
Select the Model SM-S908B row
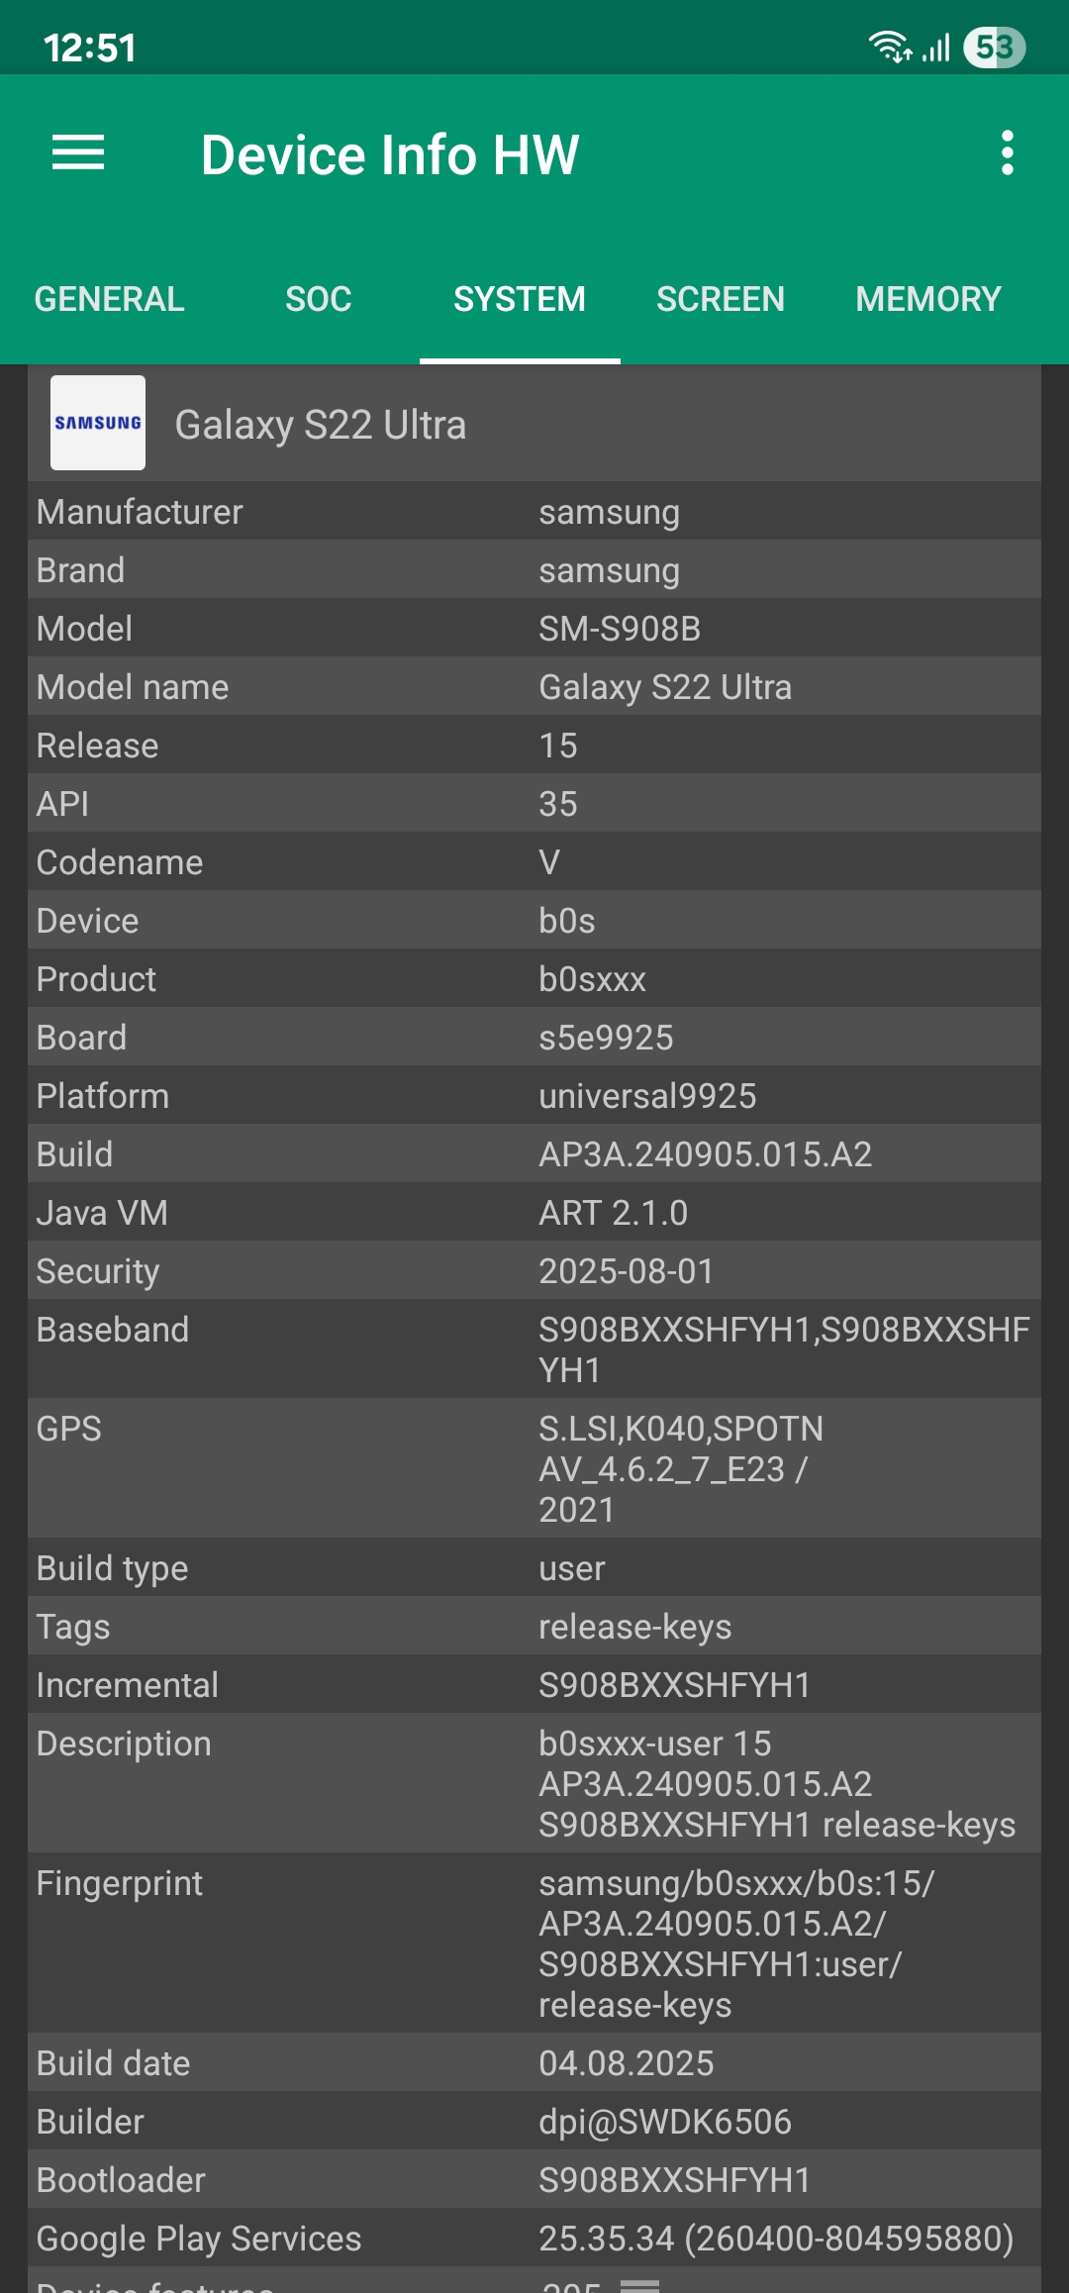click(534, 628)
